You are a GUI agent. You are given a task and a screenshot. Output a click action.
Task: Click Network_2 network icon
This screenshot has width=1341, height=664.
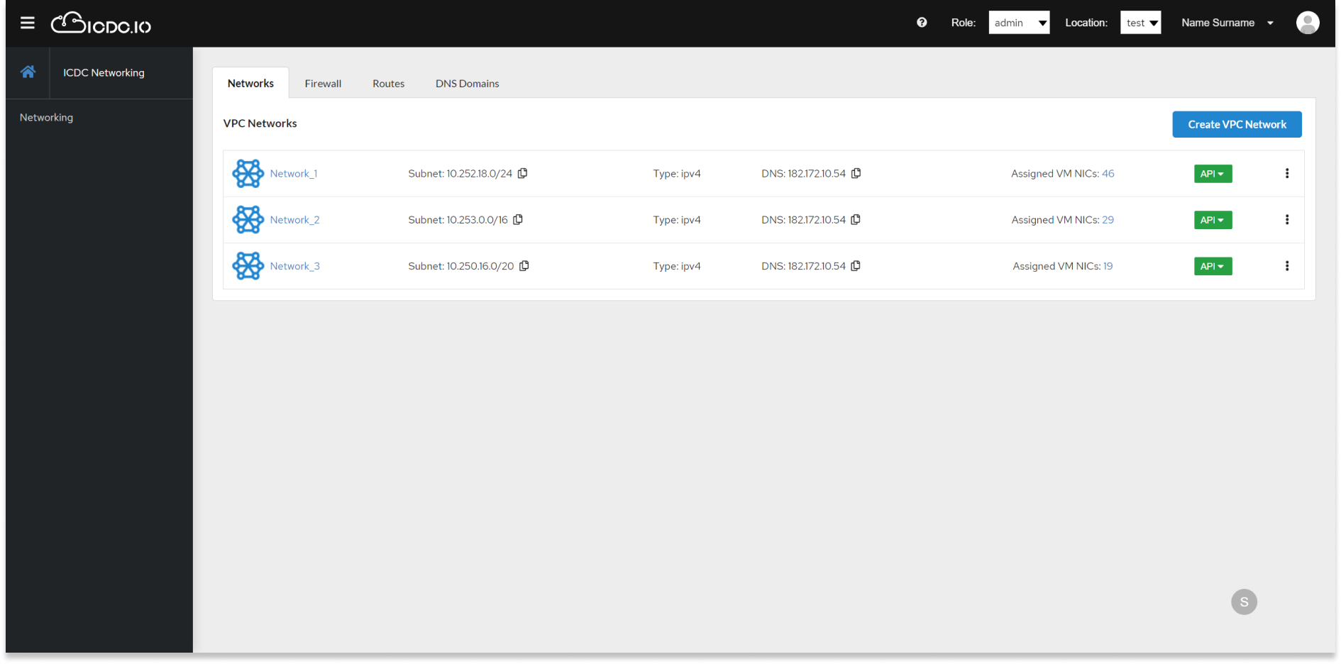(248, 220)
